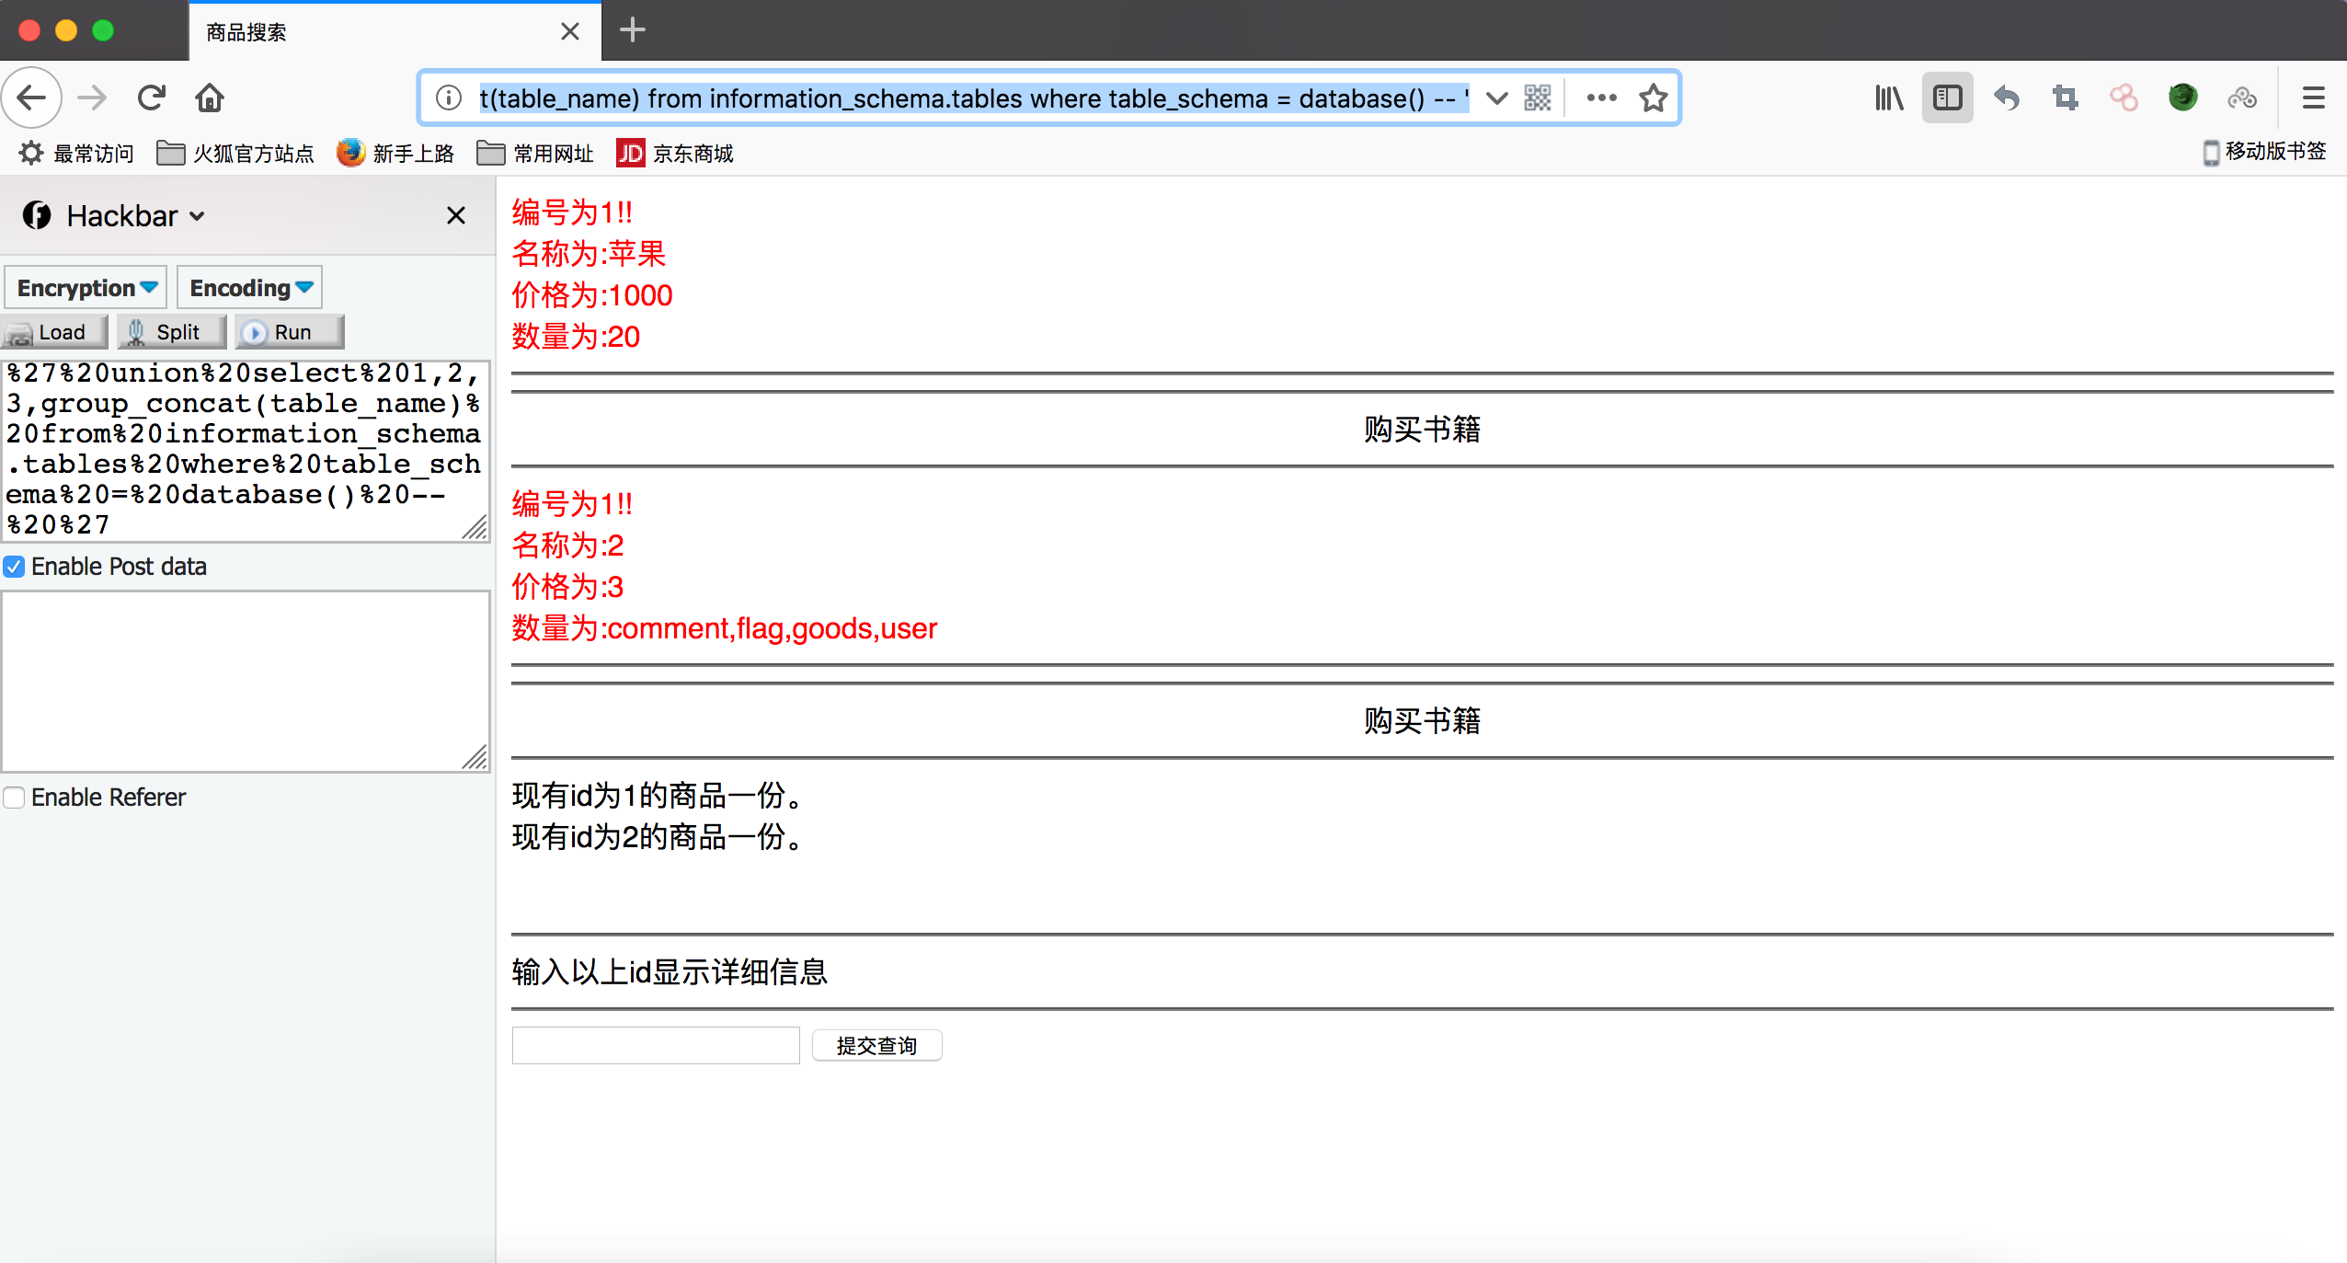2347x1263 pixels.
Task: Click the address bar URL text
Action: (975, 98)
